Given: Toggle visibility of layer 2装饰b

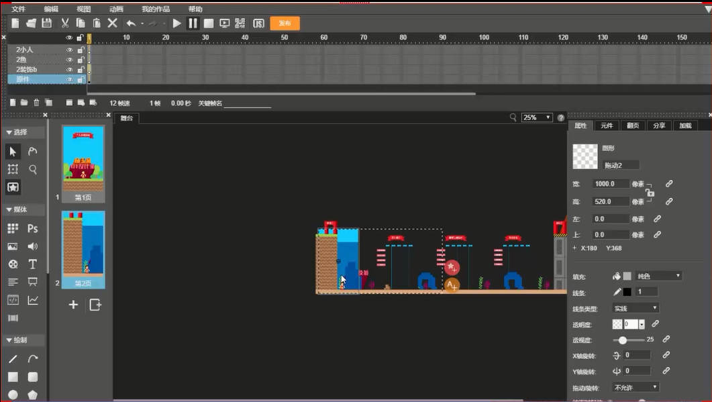Looking at the screenshot, I should click(x=70, y=70).
